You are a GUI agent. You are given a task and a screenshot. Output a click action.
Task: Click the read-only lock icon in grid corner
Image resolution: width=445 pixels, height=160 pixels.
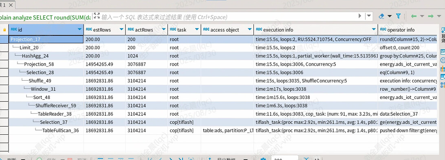(x=4, y=29)
